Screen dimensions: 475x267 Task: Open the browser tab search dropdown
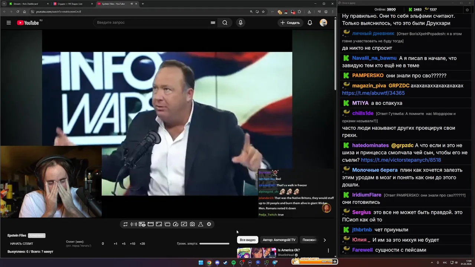[4, 4]
